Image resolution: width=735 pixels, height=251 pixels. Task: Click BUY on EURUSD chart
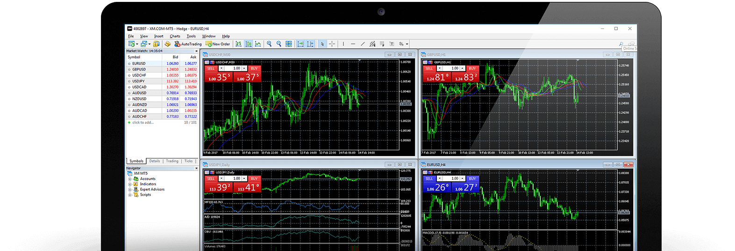[472, 179]
